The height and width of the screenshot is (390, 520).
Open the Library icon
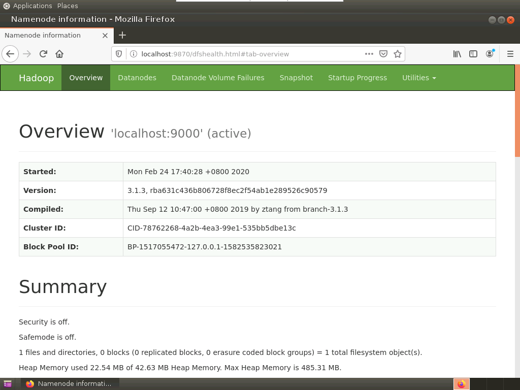click(x=457, y=54)
